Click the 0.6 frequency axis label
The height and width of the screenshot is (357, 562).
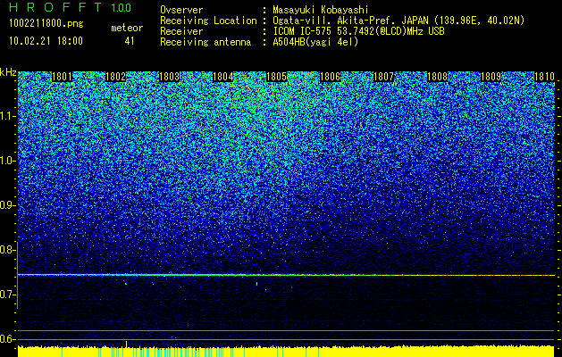point(8,339)
